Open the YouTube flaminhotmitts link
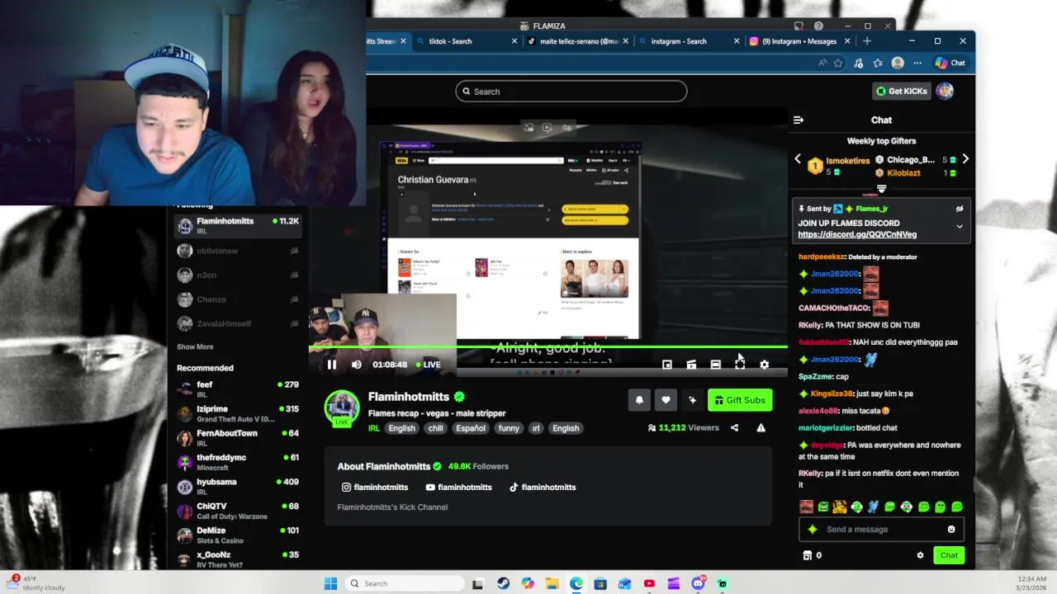1057x594 pixels. click(x=459, y=488)
